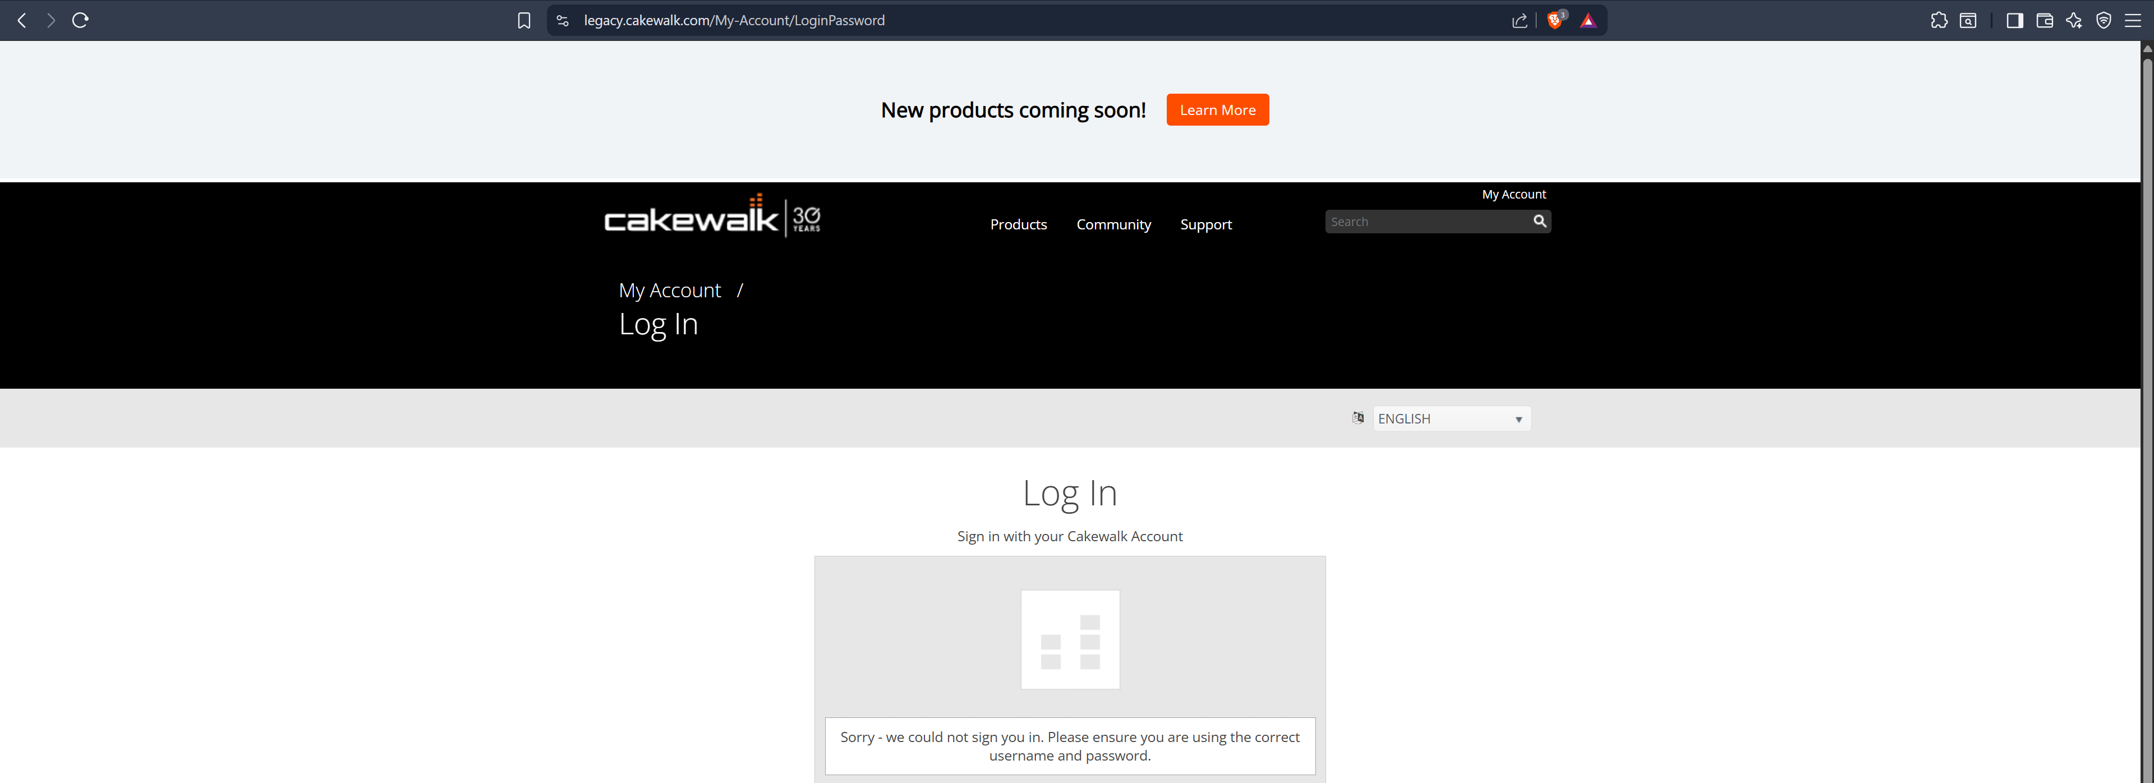Click 'Log In' title in black header
Viewport: 2154px width, 783px height.
(658, 325)
